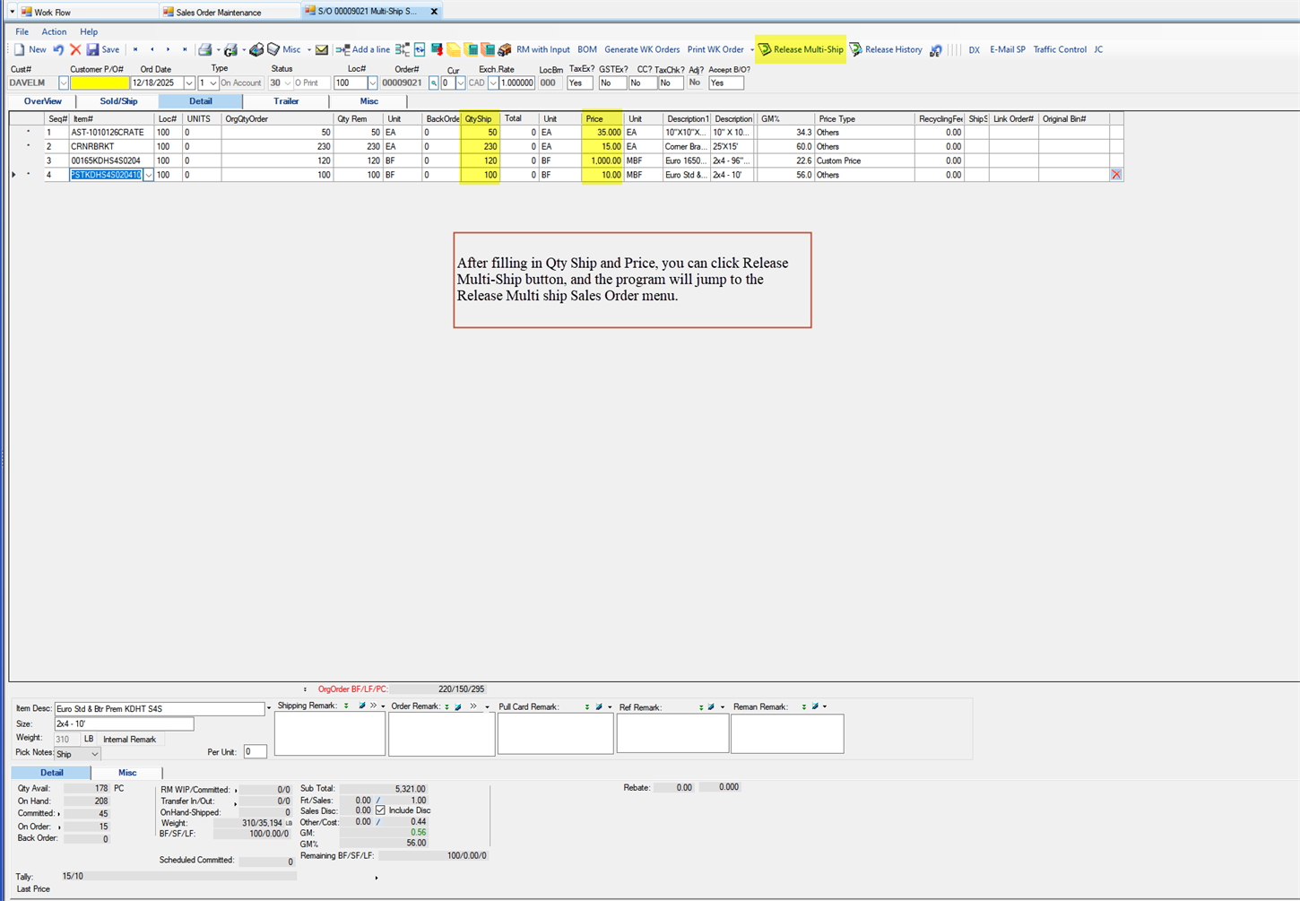Click the E-Mail SP link in the toolbar
Viewport: 1300px width, 901px height.
tap(1007, 49)
